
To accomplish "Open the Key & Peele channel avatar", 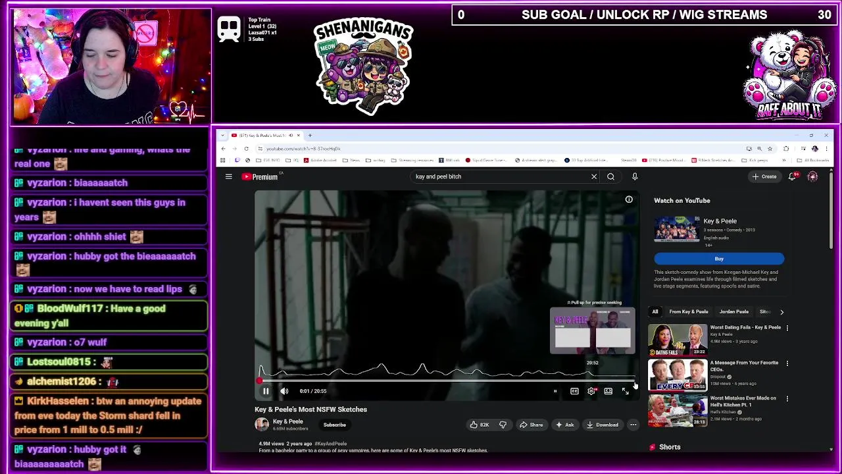I will [262, 425].
